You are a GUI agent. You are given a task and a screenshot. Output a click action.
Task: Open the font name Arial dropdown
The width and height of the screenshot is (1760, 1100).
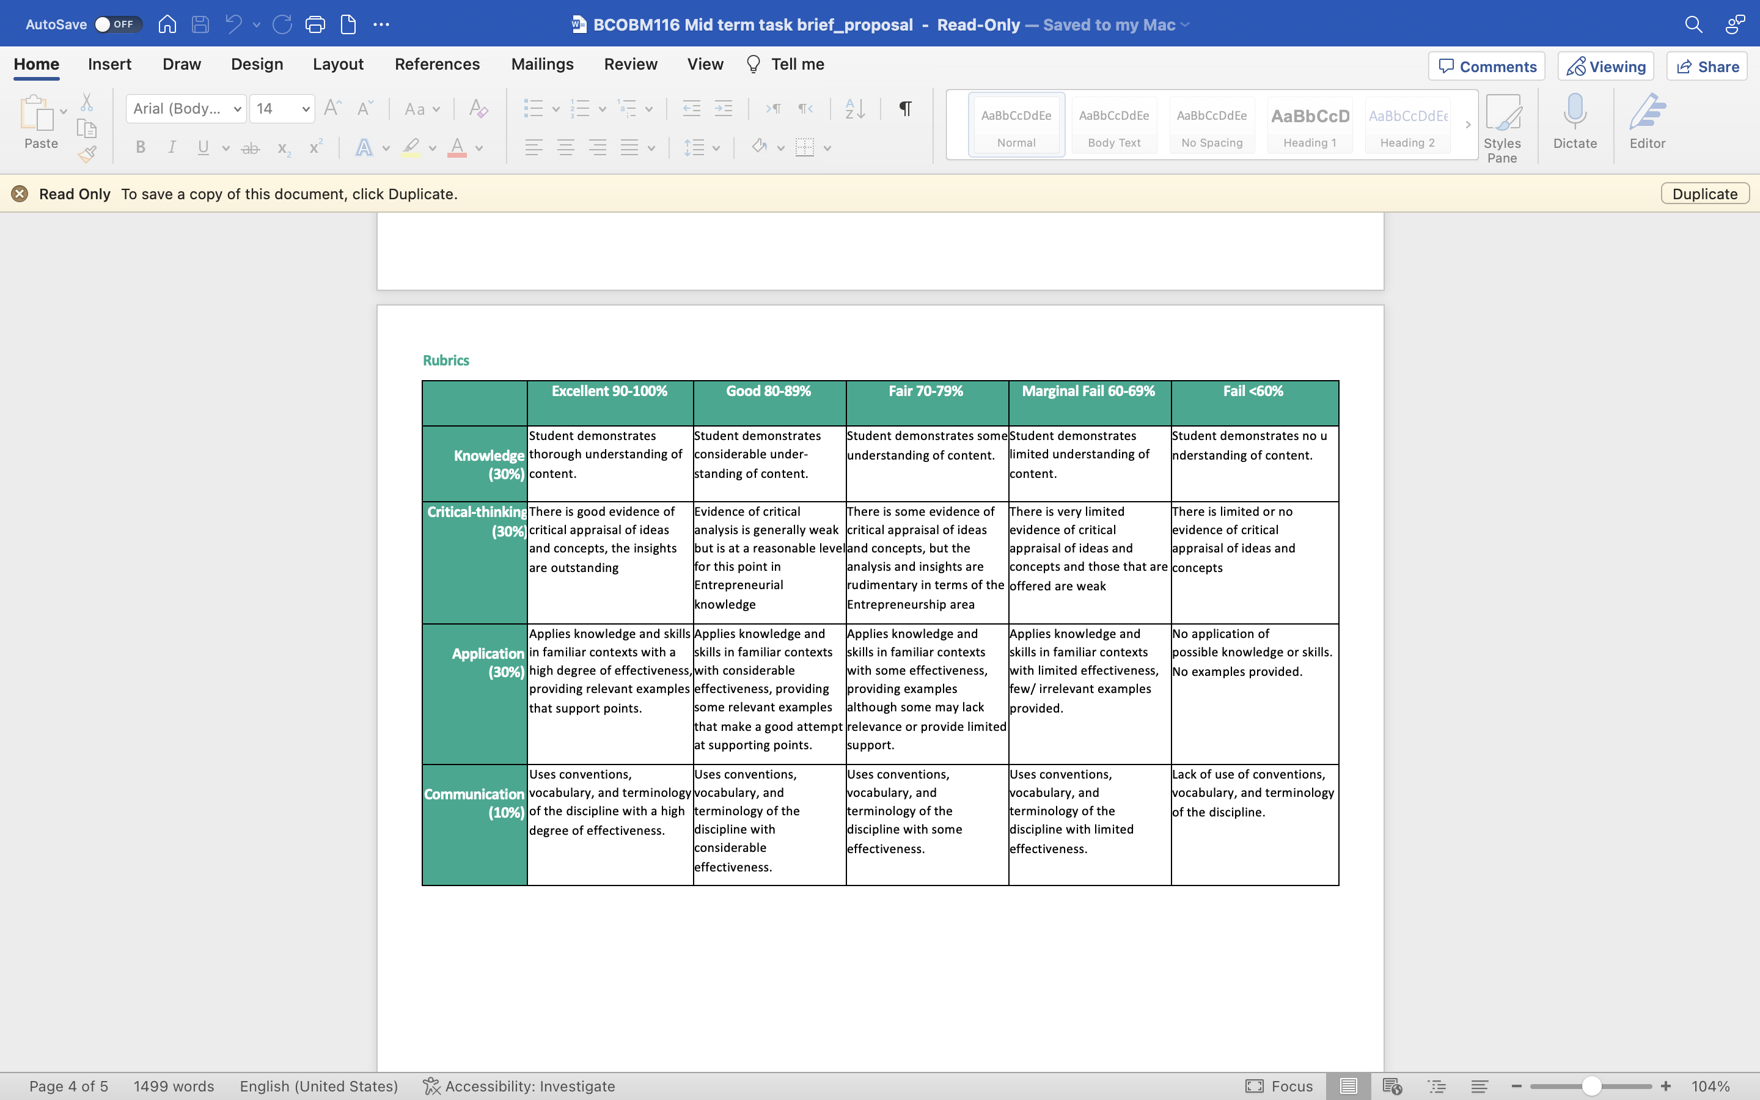point(237,109)
